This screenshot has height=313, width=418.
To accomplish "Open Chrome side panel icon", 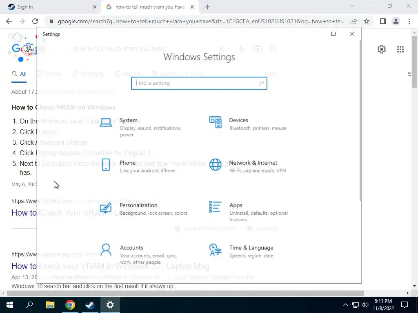I will pyautogui.click(x=383, y=21).
